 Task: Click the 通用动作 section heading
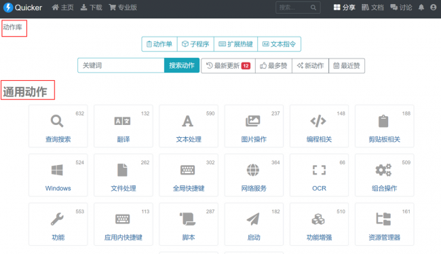coord(25,92)
